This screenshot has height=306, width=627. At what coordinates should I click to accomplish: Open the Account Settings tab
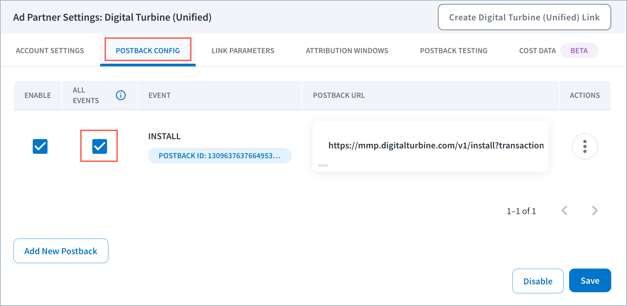(x=50, y=51)
